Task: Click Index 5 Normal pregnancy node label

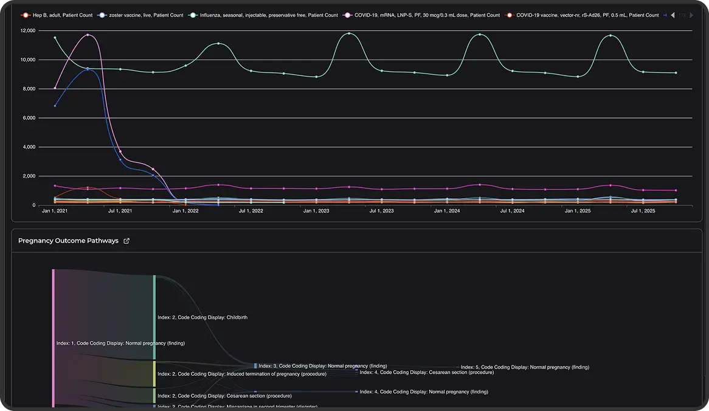Action: (525, 367)
